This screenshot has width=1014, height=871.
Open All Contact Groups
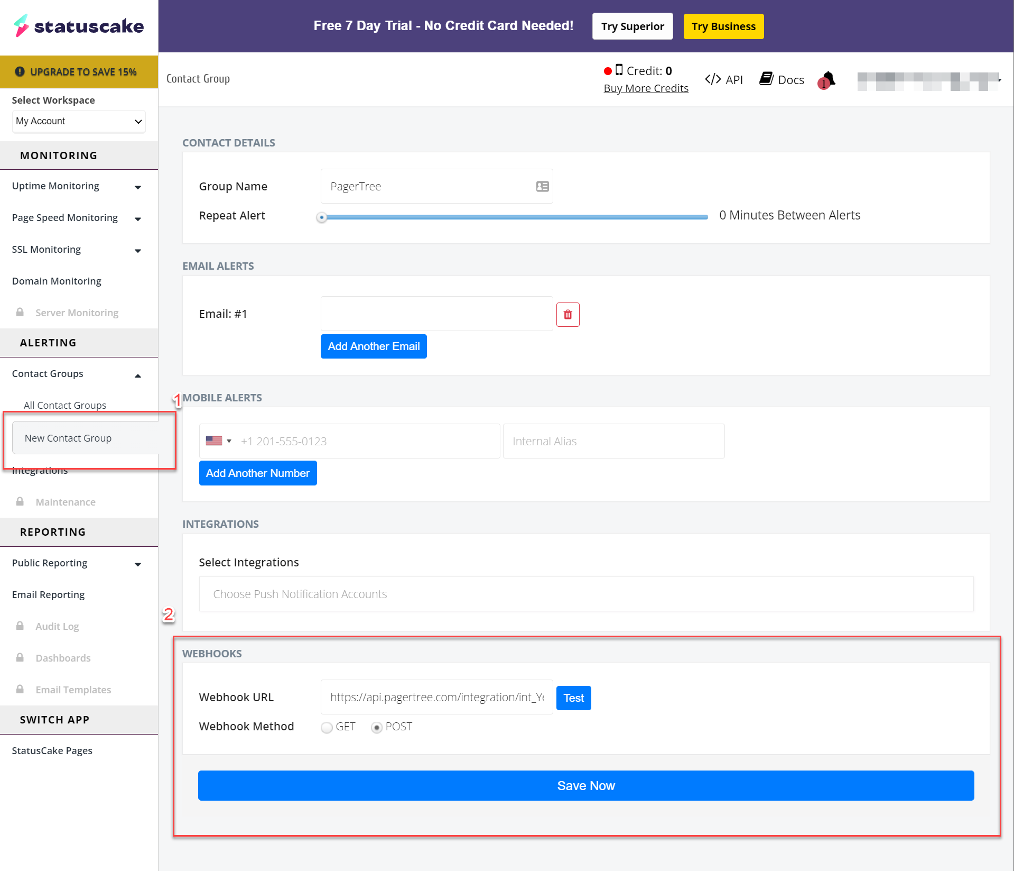(65, 405)
